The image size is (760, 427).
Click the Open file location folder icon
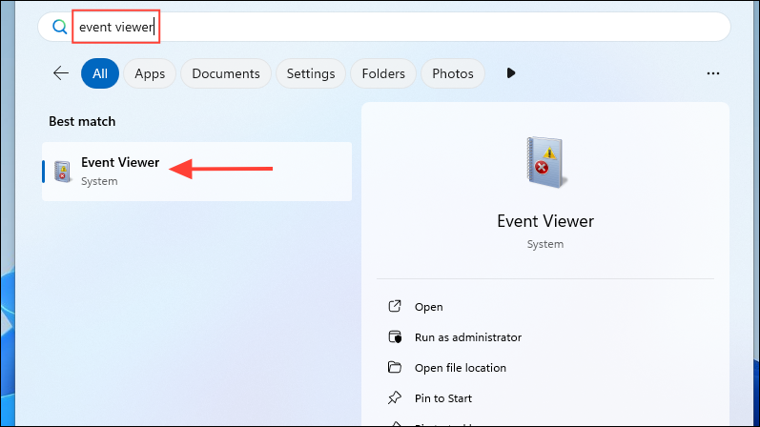point(395,367)
